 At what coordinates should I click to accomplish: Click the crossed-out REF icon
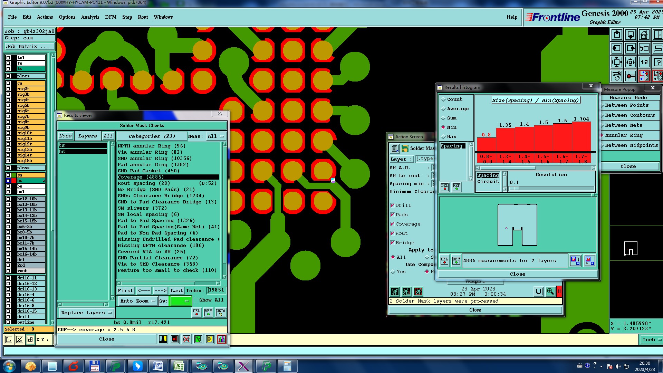(186, 339)
